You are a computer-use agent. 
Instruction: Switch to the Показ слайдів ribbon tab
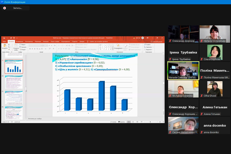tap(55, 42)
